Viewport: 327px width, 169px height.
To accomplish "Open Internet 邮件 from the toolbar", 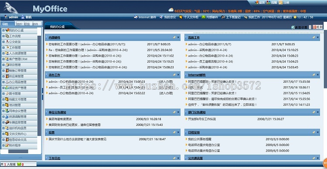I will [x=145, y=17].
